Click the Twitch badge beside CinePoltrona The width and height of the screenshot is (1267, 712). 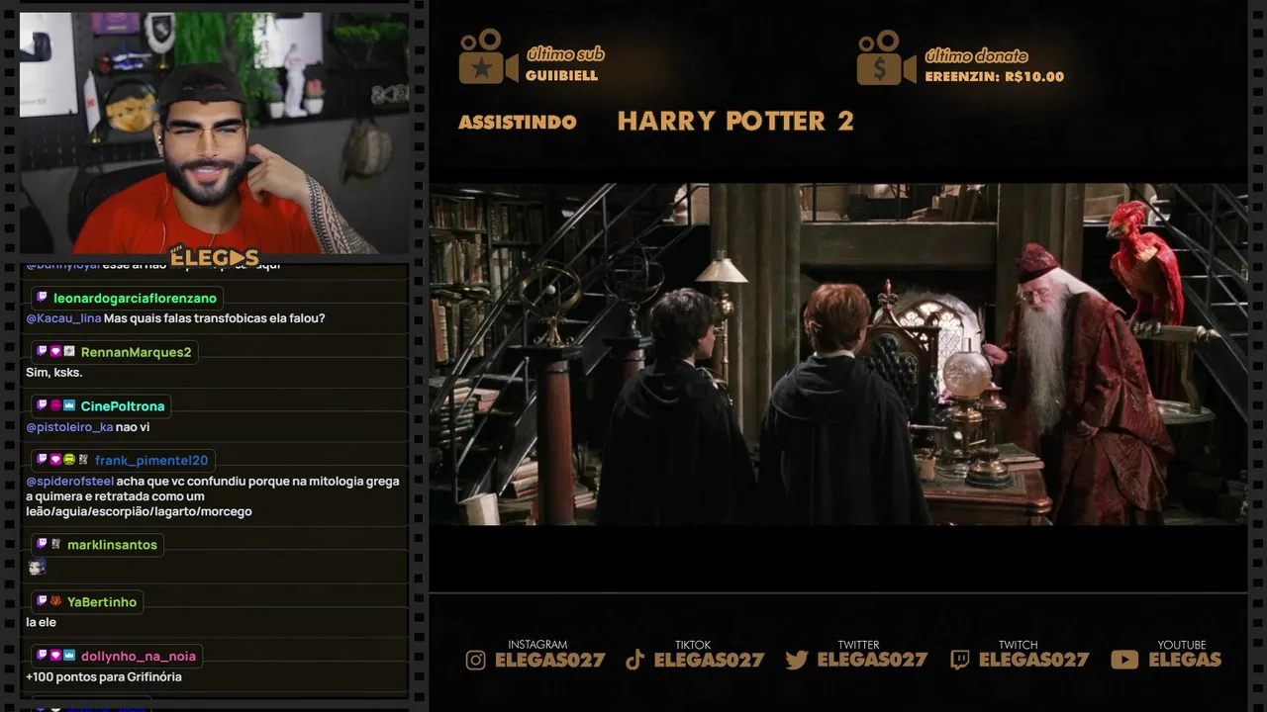42,406
